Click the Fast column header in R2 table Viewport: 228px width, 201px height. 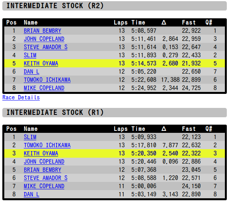pos(189,23)
